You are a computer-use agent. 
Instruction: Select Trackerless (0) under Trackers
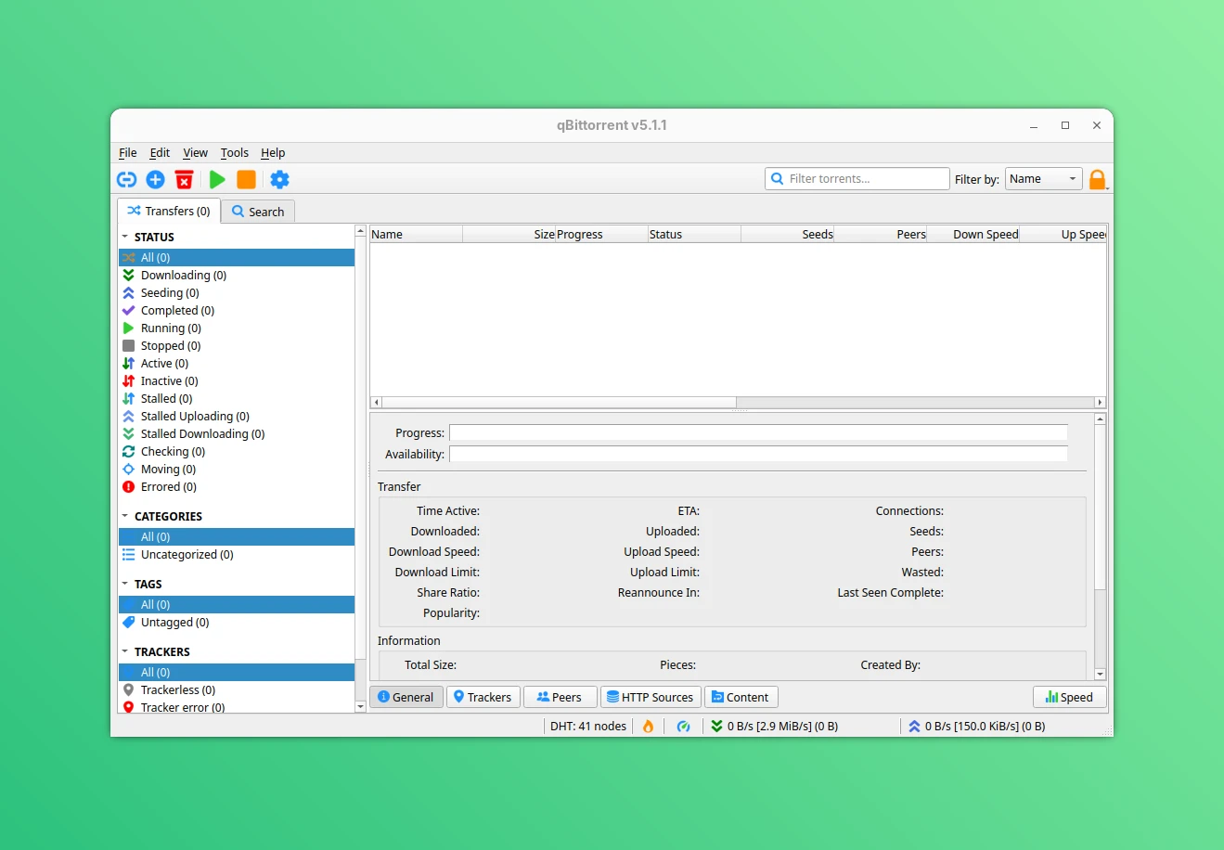(x=237, y=689)
